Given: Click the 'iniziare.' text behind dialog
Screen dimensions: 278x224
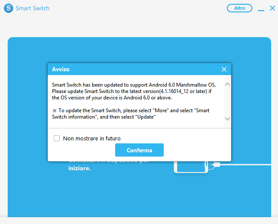Looking at the screenshot, I should [x=80, y=168].
